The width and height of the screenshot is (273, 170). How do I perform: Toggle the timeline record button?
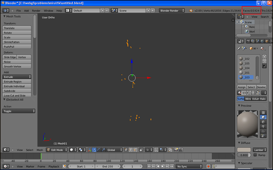coord(208,166)
